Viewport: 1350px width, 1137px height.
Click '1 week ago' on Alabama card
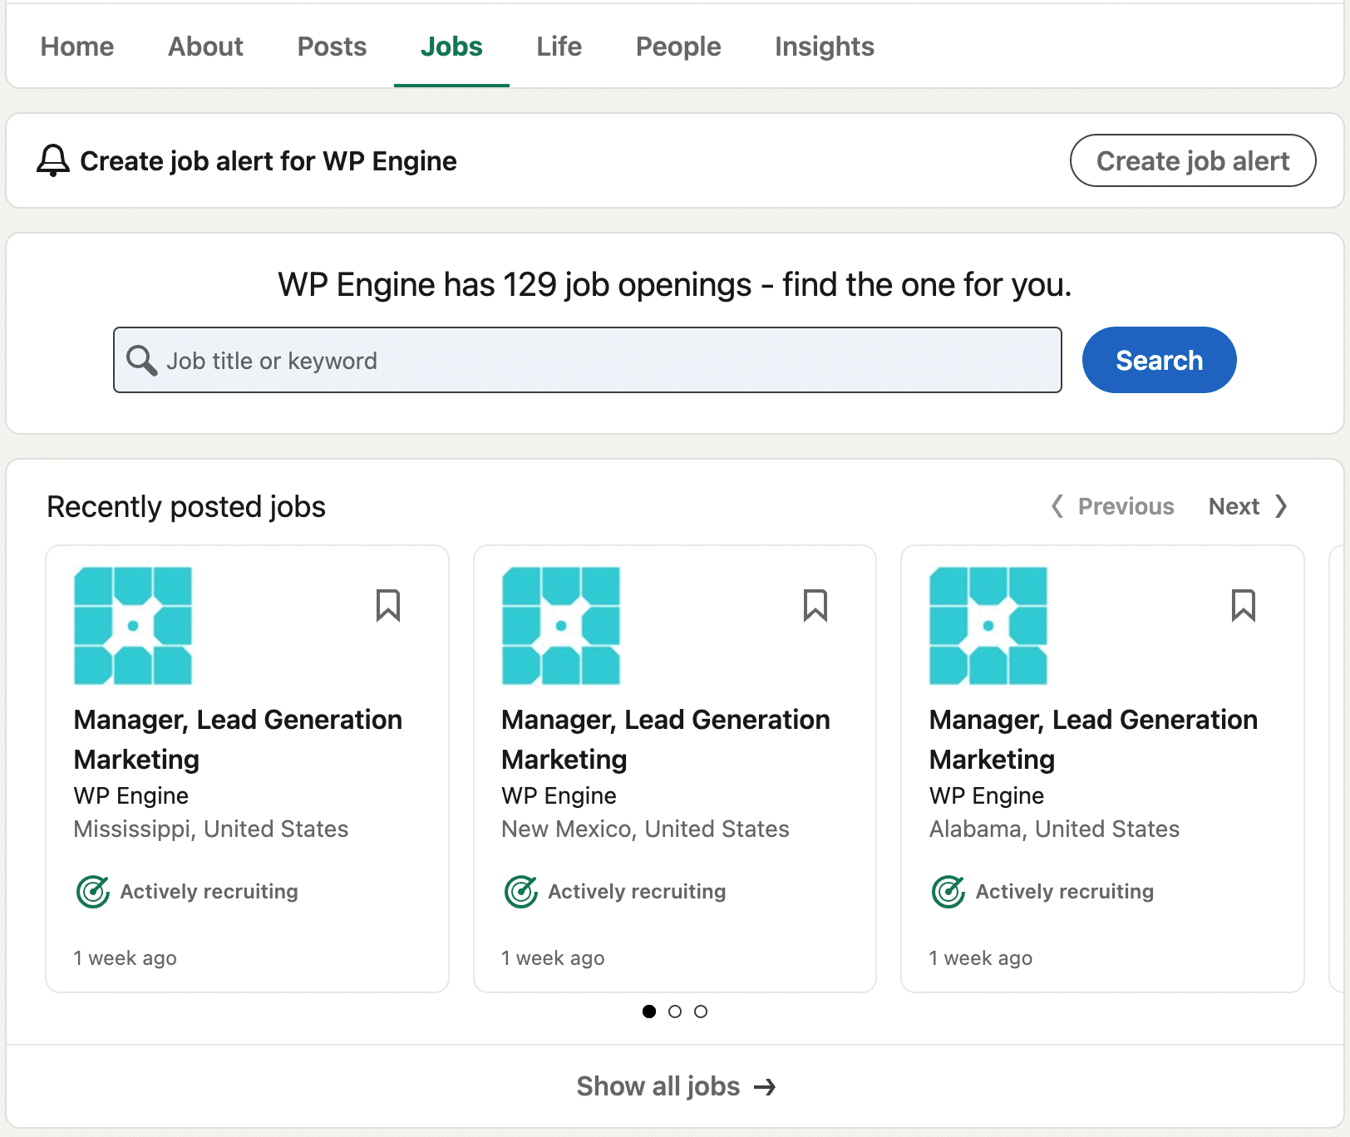[x=981, y=958]
